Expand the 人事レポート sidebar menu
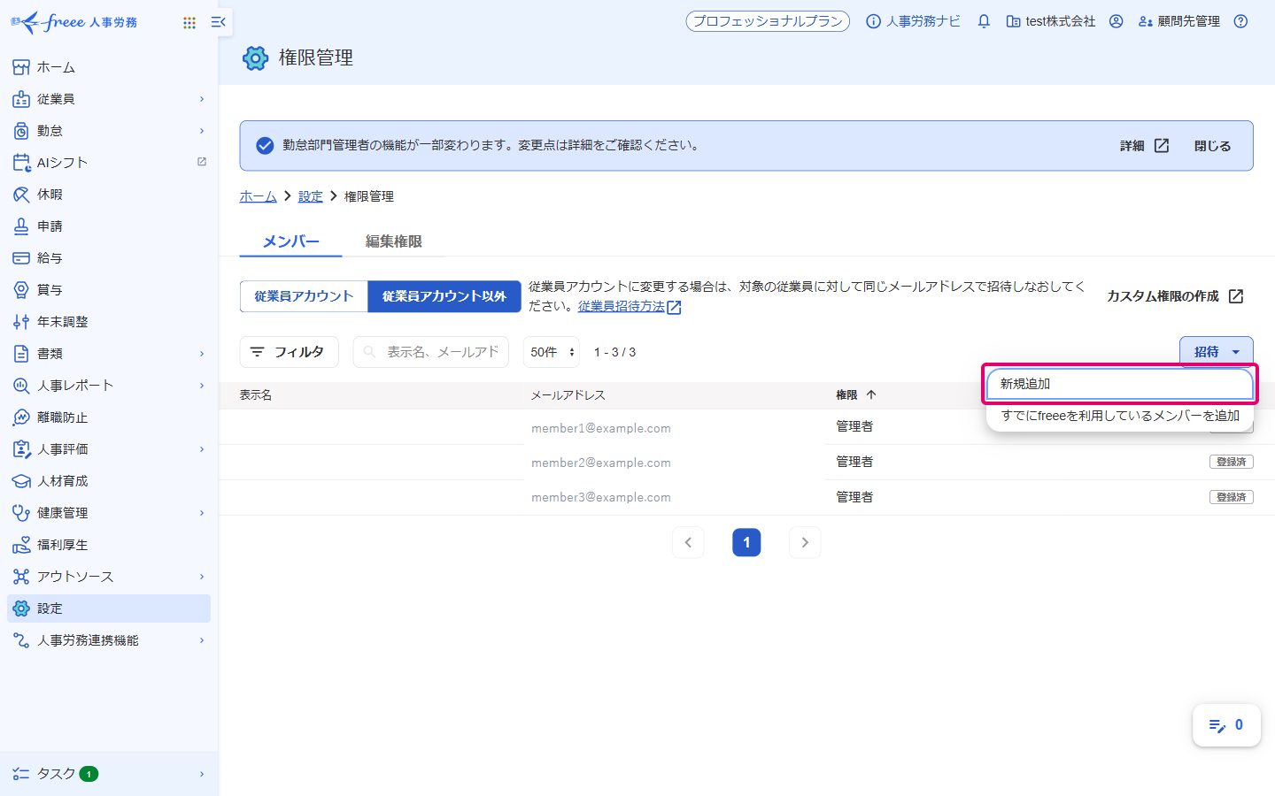The width and height of the screenshot is (1275, 796). (109, 386)
